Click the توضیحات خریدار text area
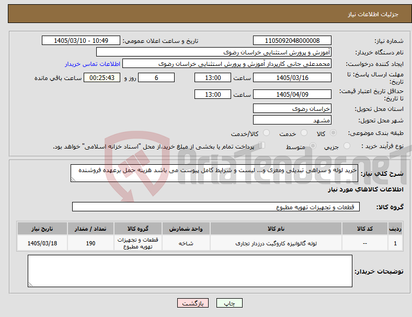This screenshot has width=412, height=317. pyautogui.click(x=190, y=271)
